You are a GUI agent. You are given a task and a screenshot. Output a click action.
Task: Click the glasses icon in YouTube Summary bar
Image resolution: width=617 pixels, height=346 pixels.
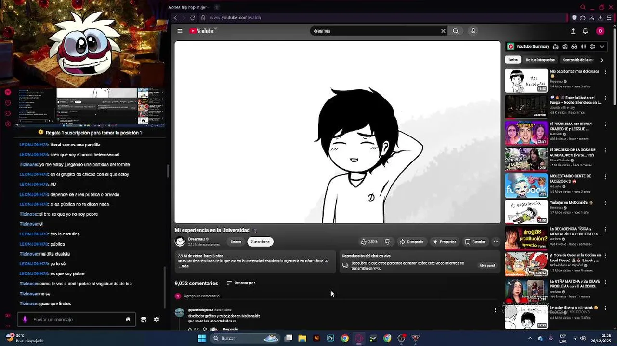tap(574, 47)
